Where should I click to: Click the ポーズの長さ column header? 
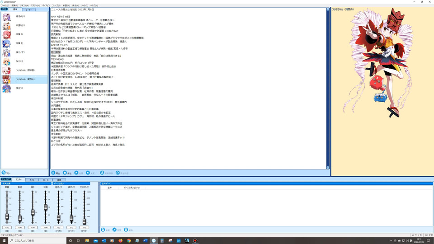tap(132, 188)
